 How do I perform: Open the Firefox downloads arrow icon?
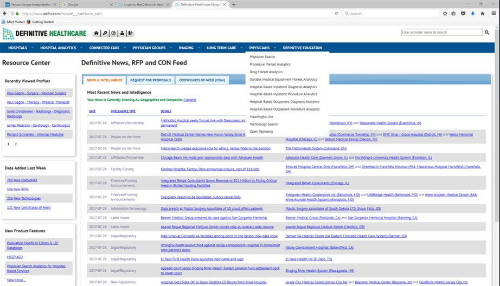pos(472,14)
